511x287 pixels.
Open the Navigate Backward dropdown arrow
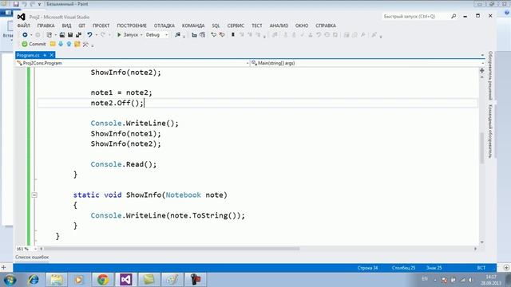pos(31,35)
